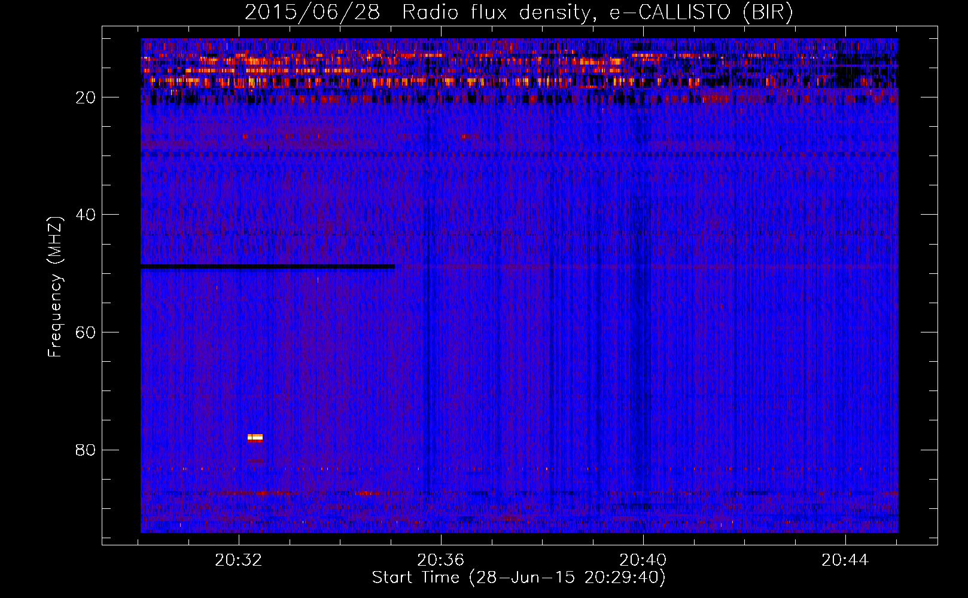Click the 40 MHz frequency tick label
The width and height of the screenshot is (968, 598).
tap(86, 215)
